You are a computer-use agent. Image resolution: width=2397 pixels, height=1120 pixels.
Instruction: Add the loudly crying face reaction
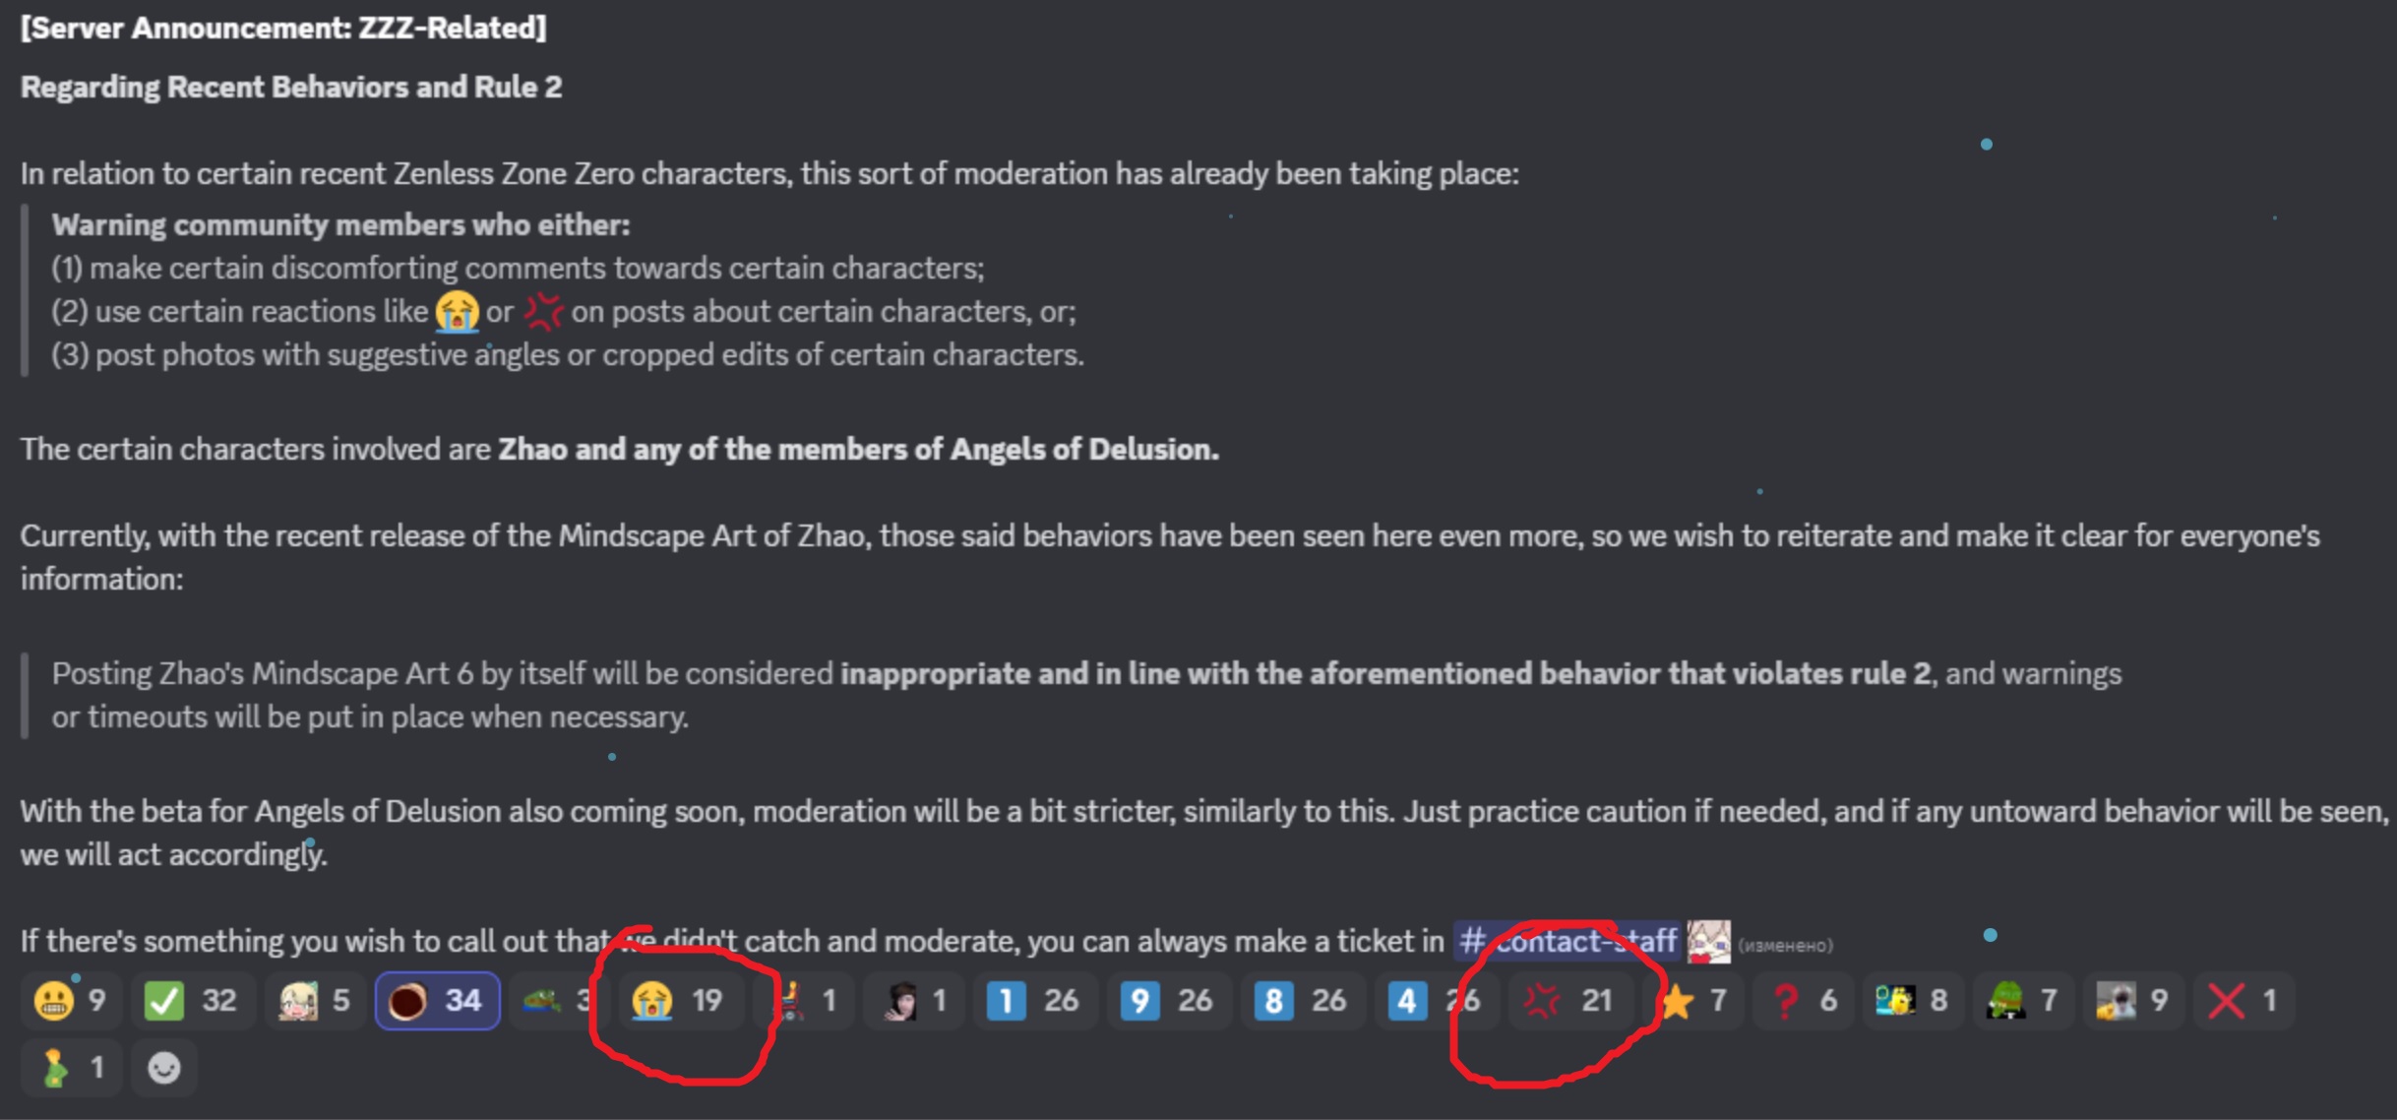click(682, 1001)
